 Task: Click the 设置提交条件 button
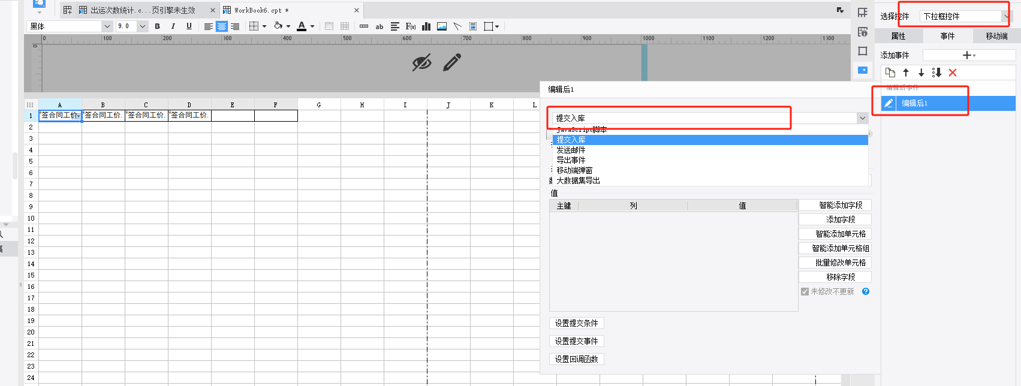click(x=576, y=323)
